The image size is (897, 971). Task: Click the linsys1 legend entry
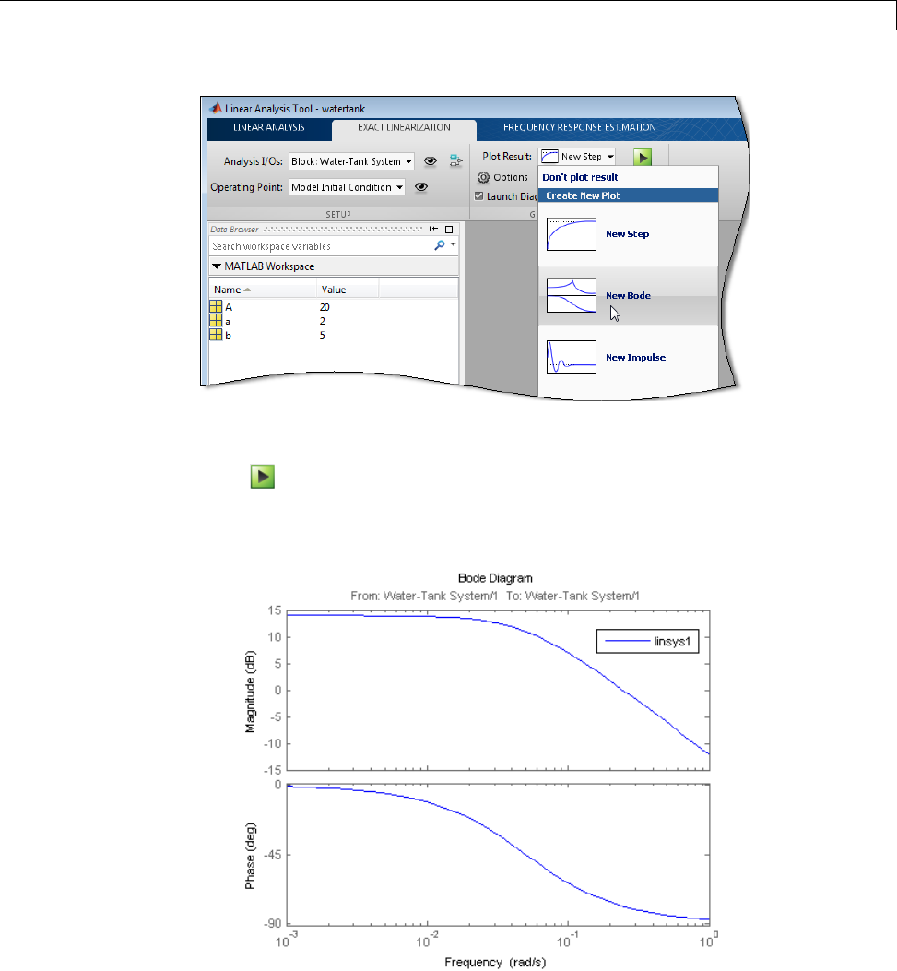pyautogui.click(x=647, y=642)
